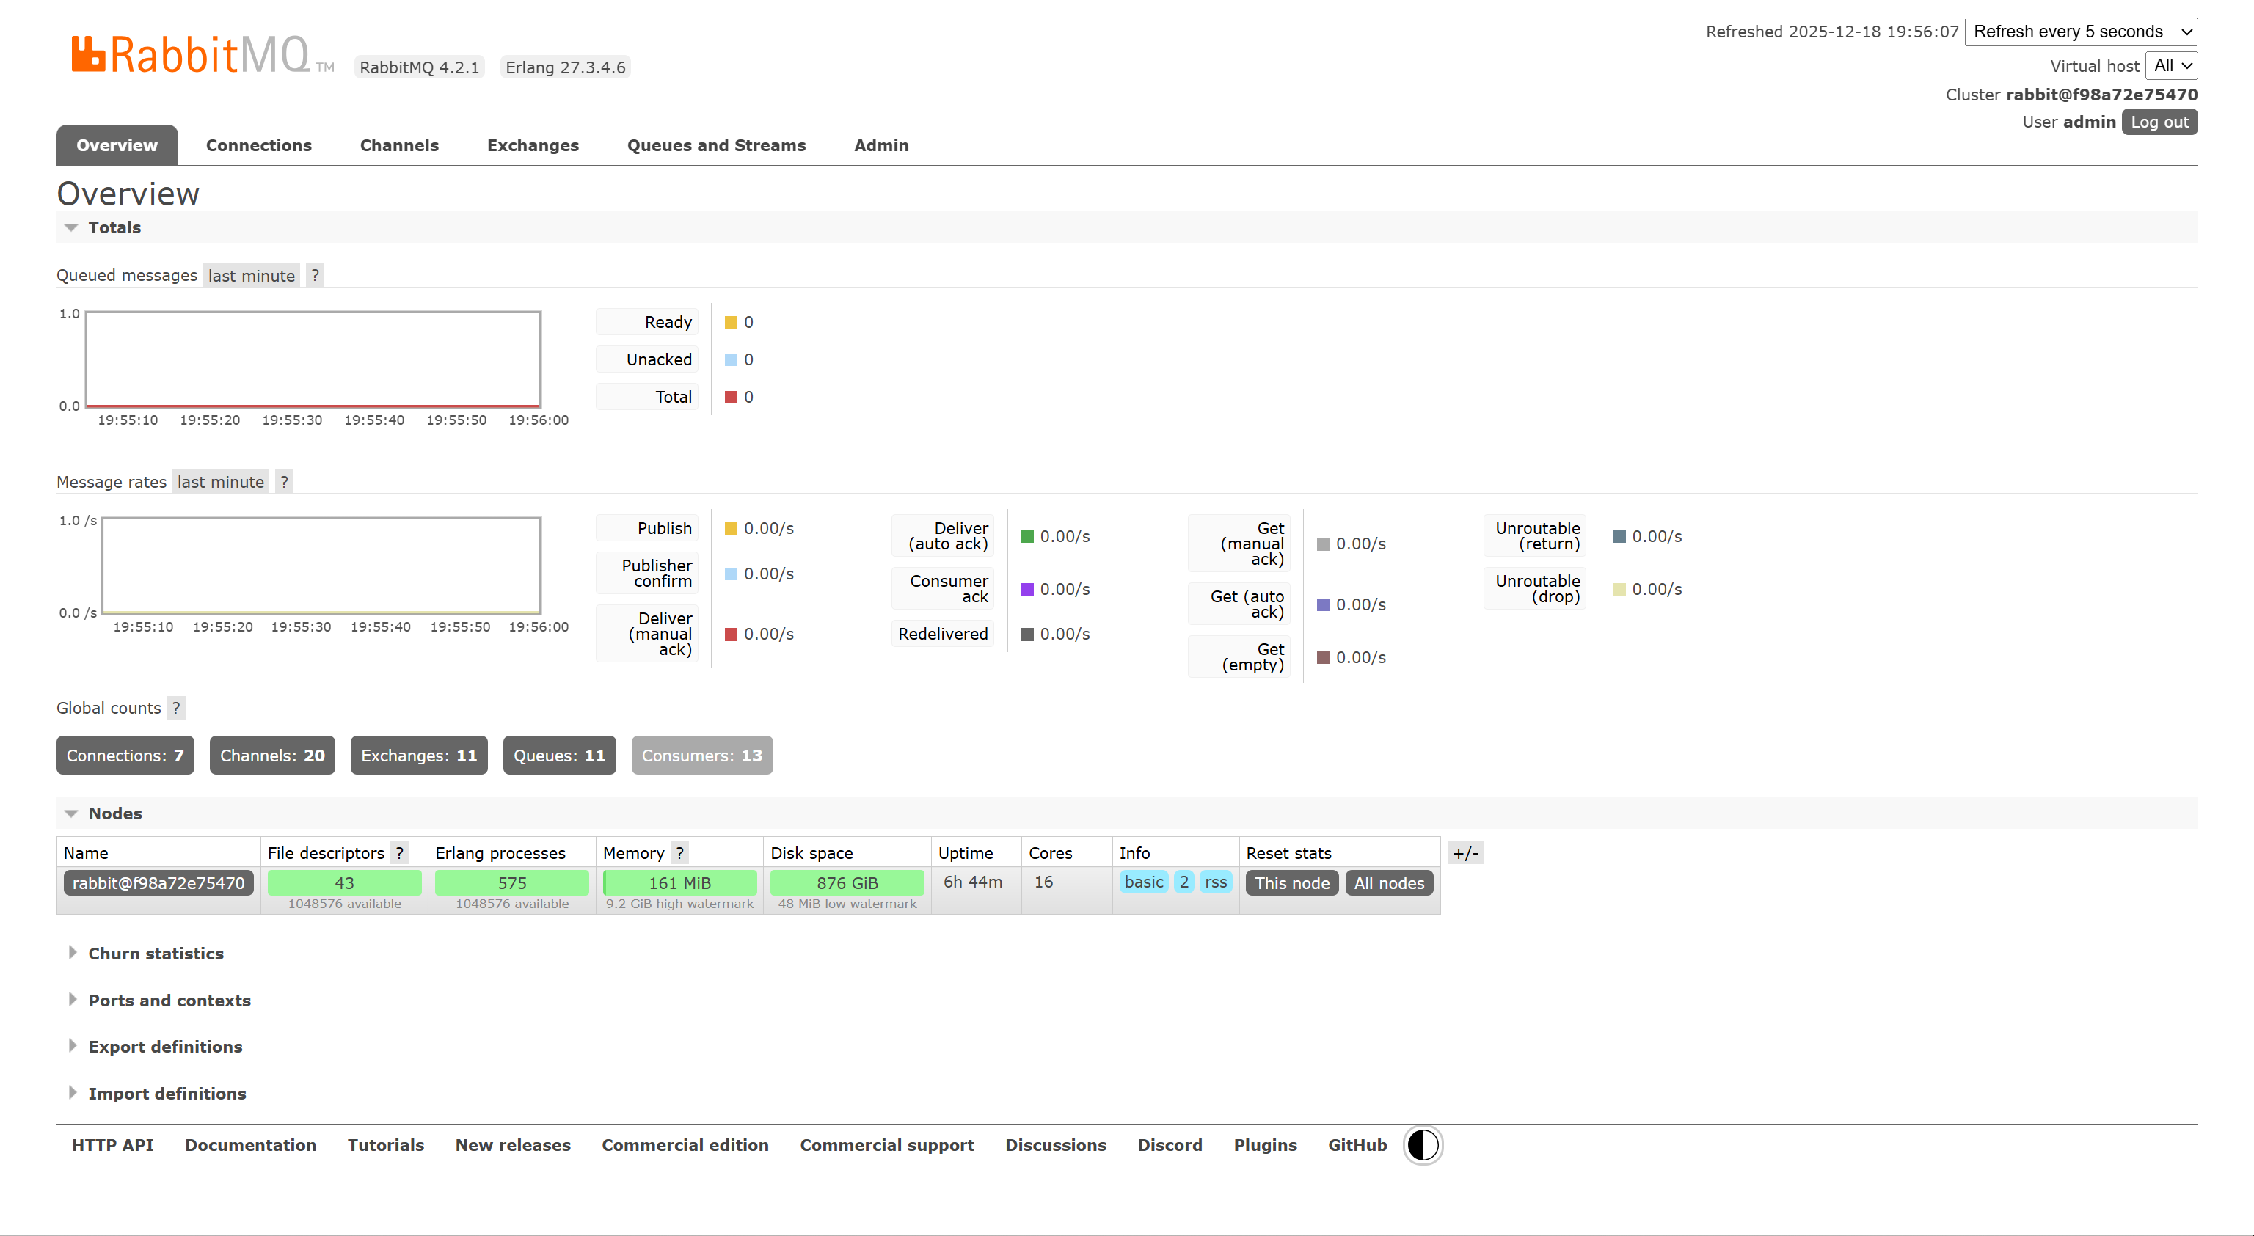Click Message rates help question mark
The width and height of the screenshot is (2254, 1236).
(x=283, y=482)
